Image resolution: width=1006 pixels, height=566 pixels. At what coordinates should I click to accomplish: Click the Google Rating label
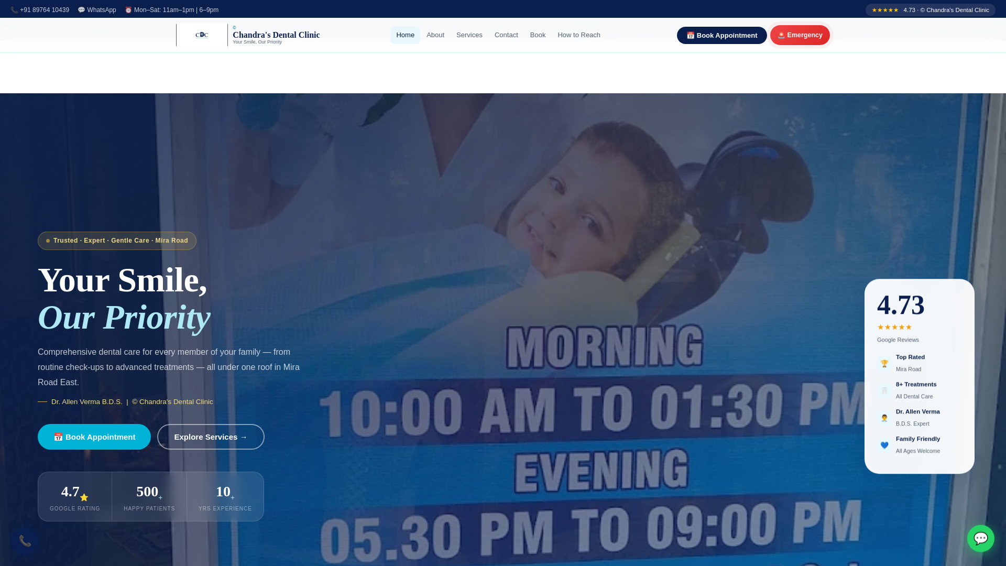tap(75, 508)
